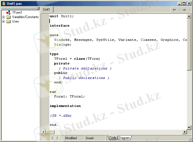Click the vertical scrollbar thumb
The image size is (193, 142).
coord(189,44)
